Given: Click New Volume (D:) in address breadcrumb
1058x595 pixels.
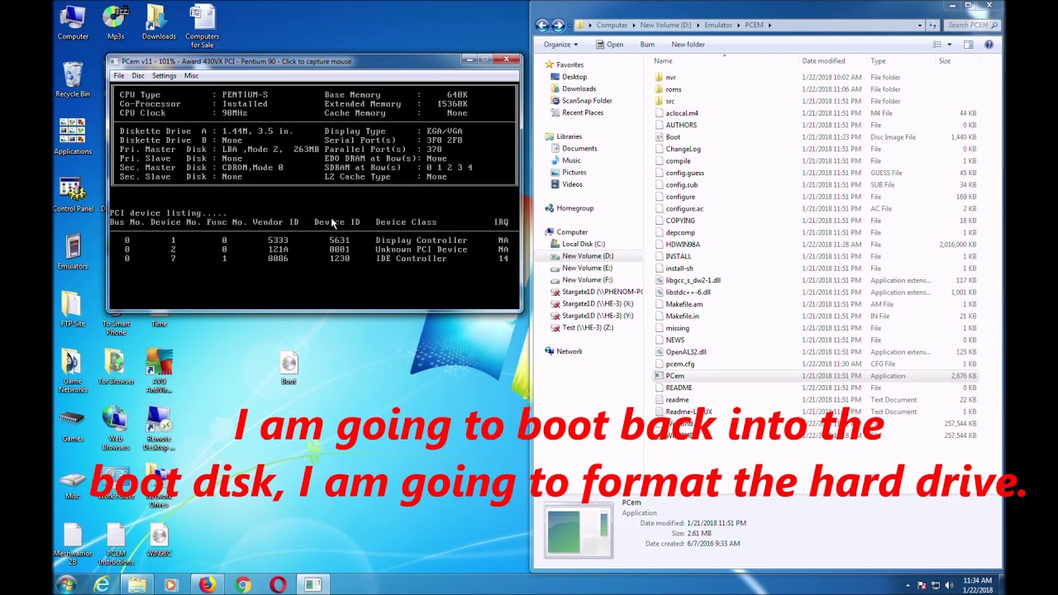Looking at the screenshot, I should (666, 25).
